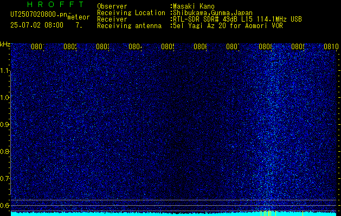Click the 0805 time axis label

click(x=168, y=46)
